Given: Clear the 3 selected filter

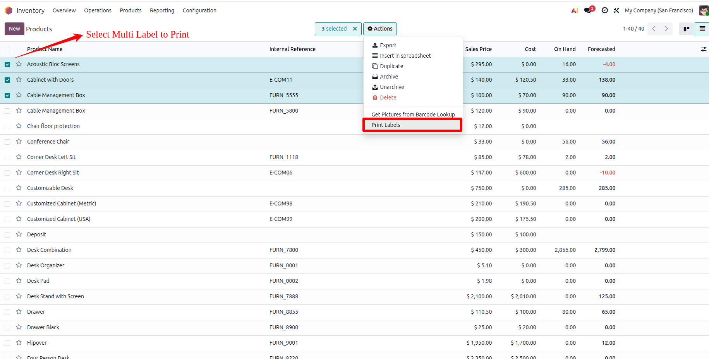Looking at the screenshot, I should tap(355, 29).
